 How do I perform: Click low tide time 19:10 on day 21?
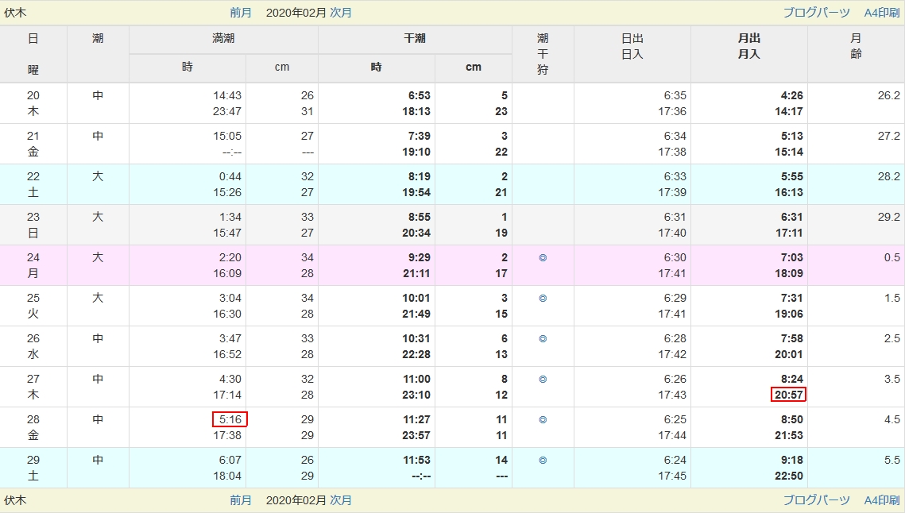coord(416,152)
